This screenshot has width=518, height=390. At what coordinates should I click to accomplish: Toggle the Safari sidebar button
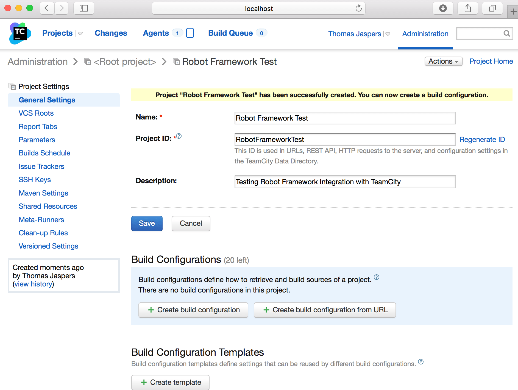[x=83, y=9]
